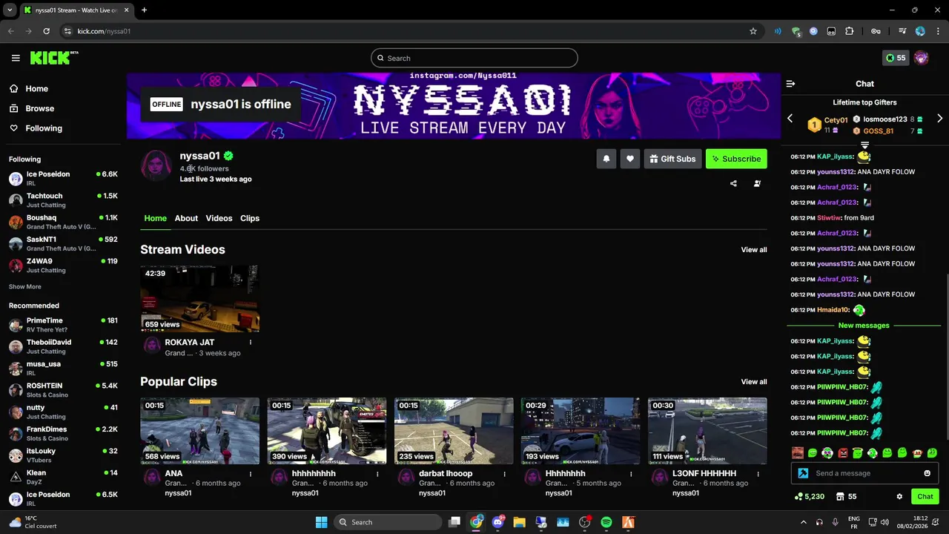Open the user avatar menu

(921, 58)
